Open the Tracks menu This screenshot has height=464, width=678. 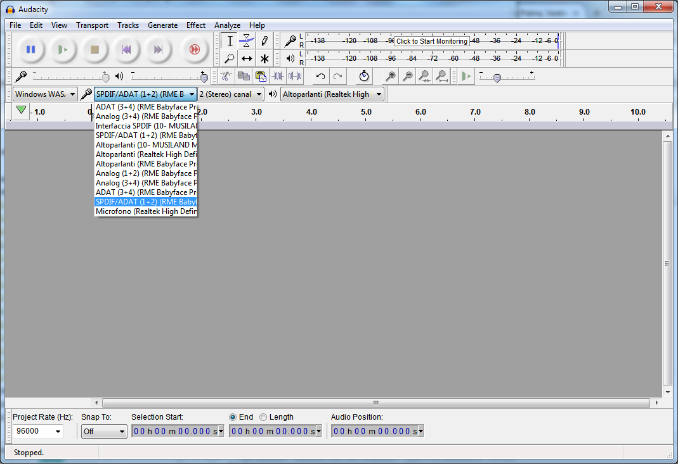(x=128, y=25)
